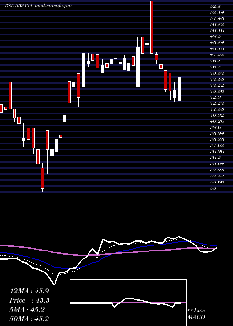233x326 pixels.
Task: Click the 39.6 price axis label
Action: pyautogui.click(x=214, y=127)
